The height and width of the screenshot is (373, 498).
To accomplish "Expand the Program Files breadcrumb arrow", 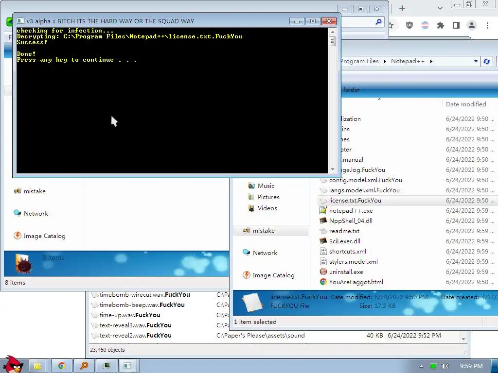I will [385, 61].
